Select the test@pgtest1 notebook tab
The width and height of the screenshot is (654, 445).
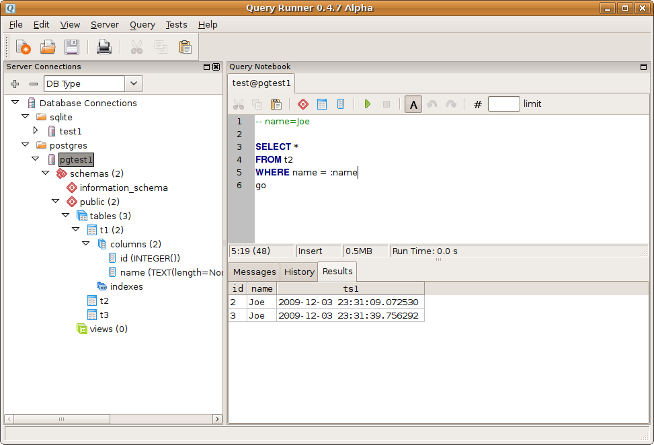tap(261, 83)
